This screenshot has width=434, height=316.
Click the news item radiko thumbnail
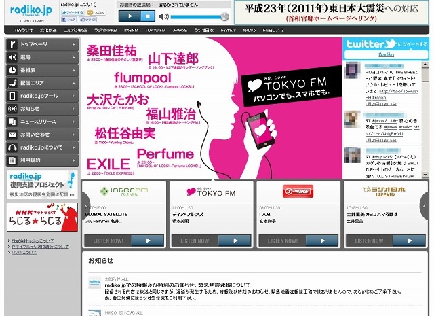94,283
